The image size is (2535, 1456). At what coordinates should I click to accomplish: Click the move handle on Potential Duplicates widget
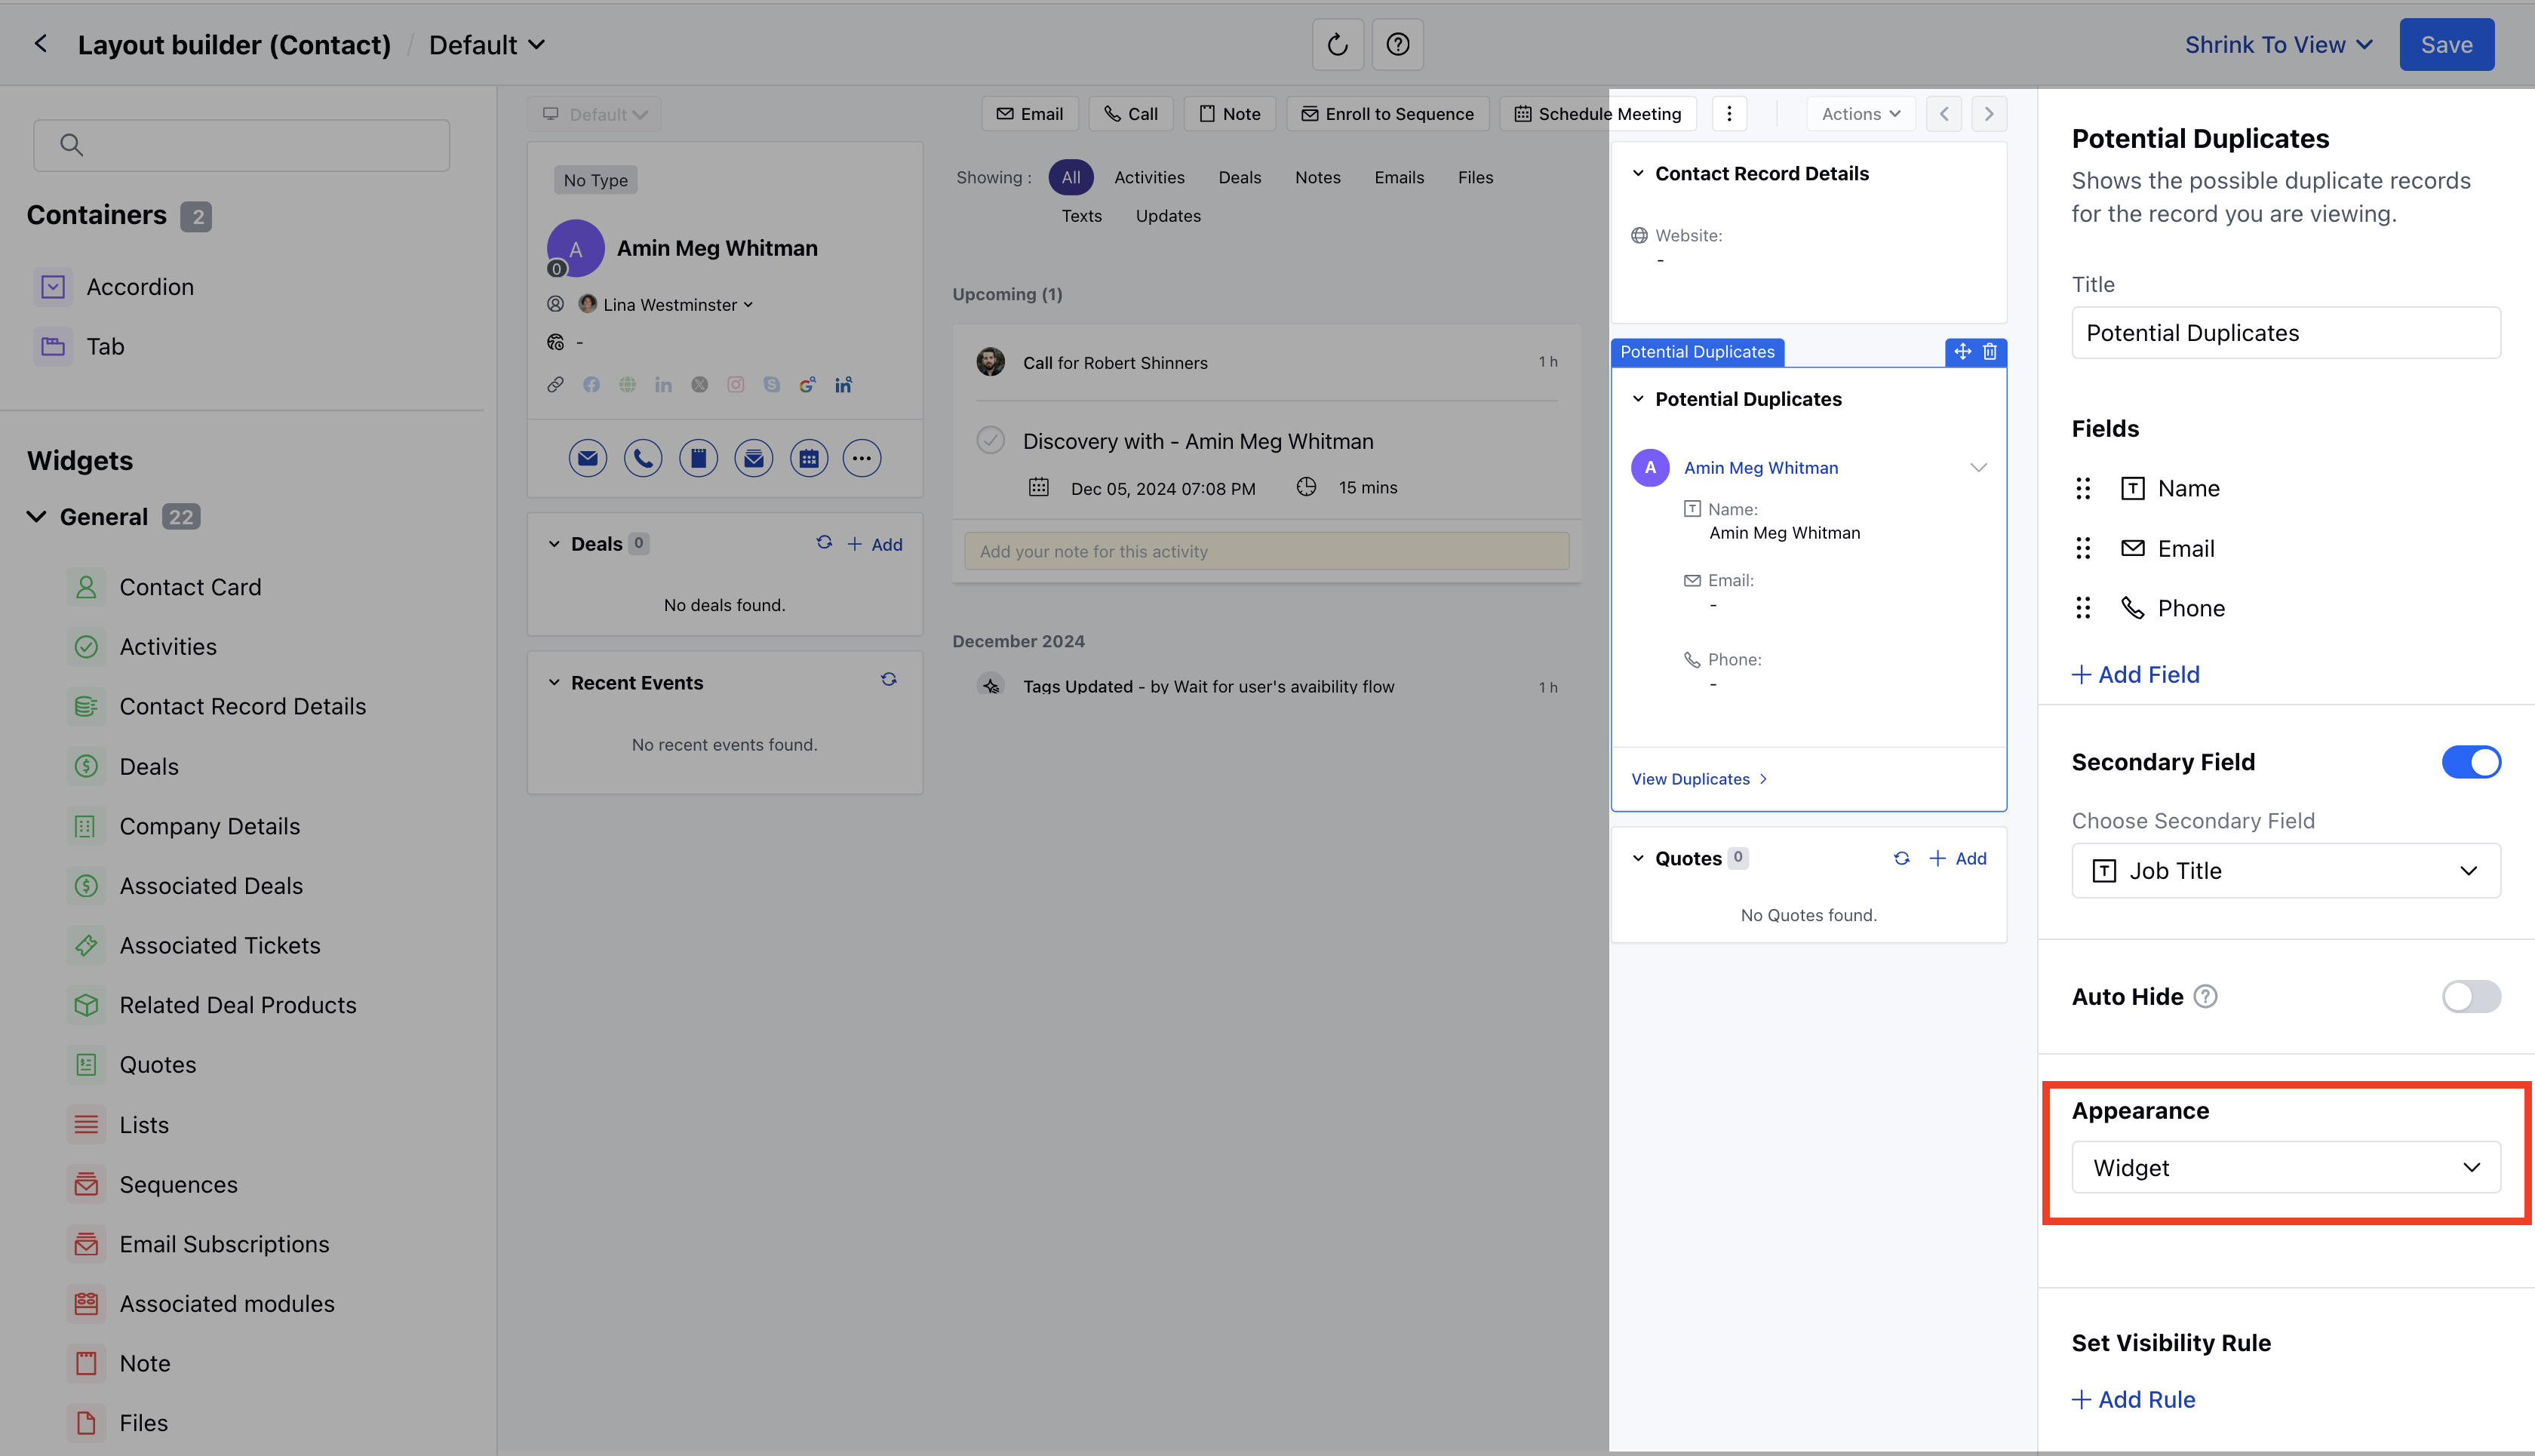tap(1962, 352)
